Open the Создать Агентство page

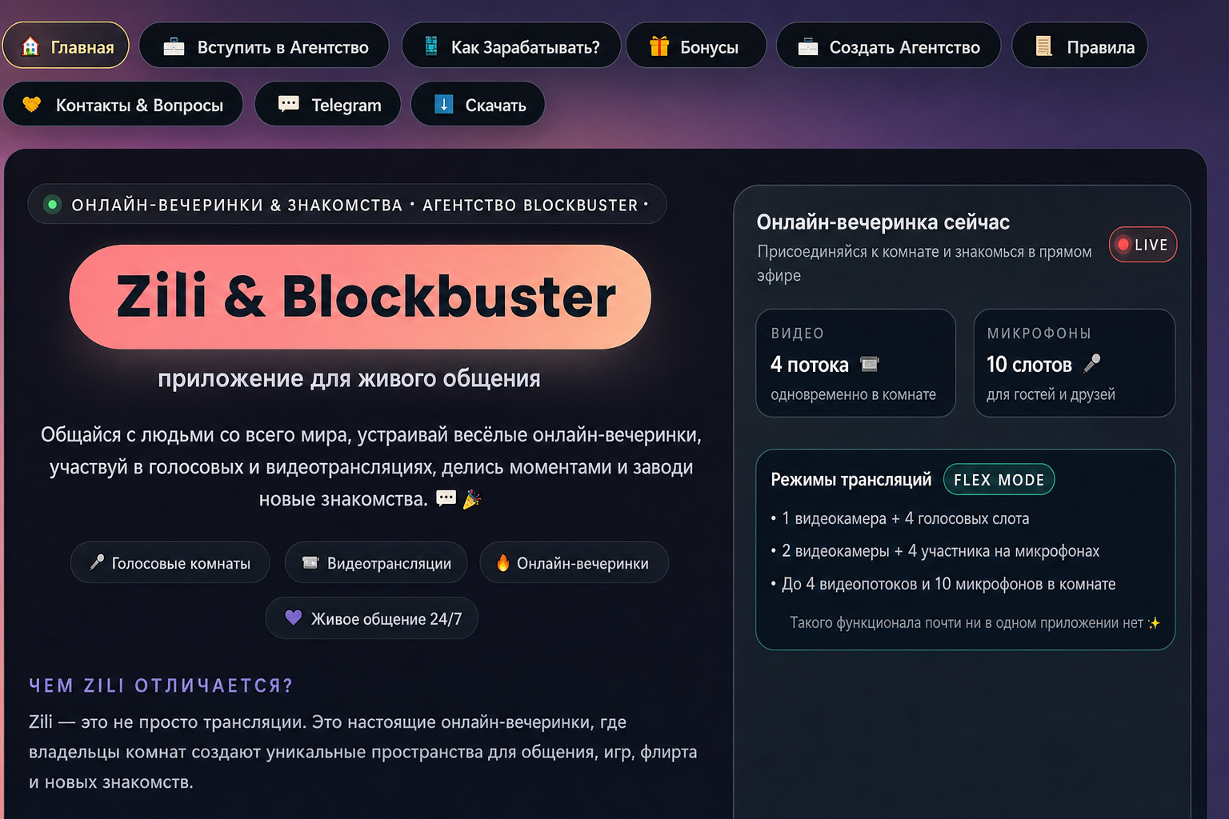coord(889,46)
